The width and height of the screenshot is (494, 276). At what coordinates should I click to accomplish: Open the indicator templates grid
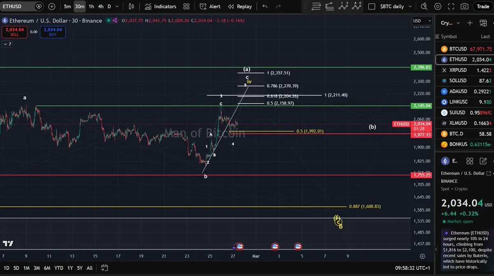coord(186,7)
